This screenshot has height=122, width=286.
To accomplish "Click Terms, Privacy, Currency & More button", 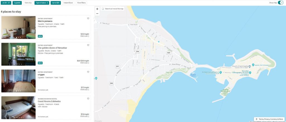I will [269, 119].
